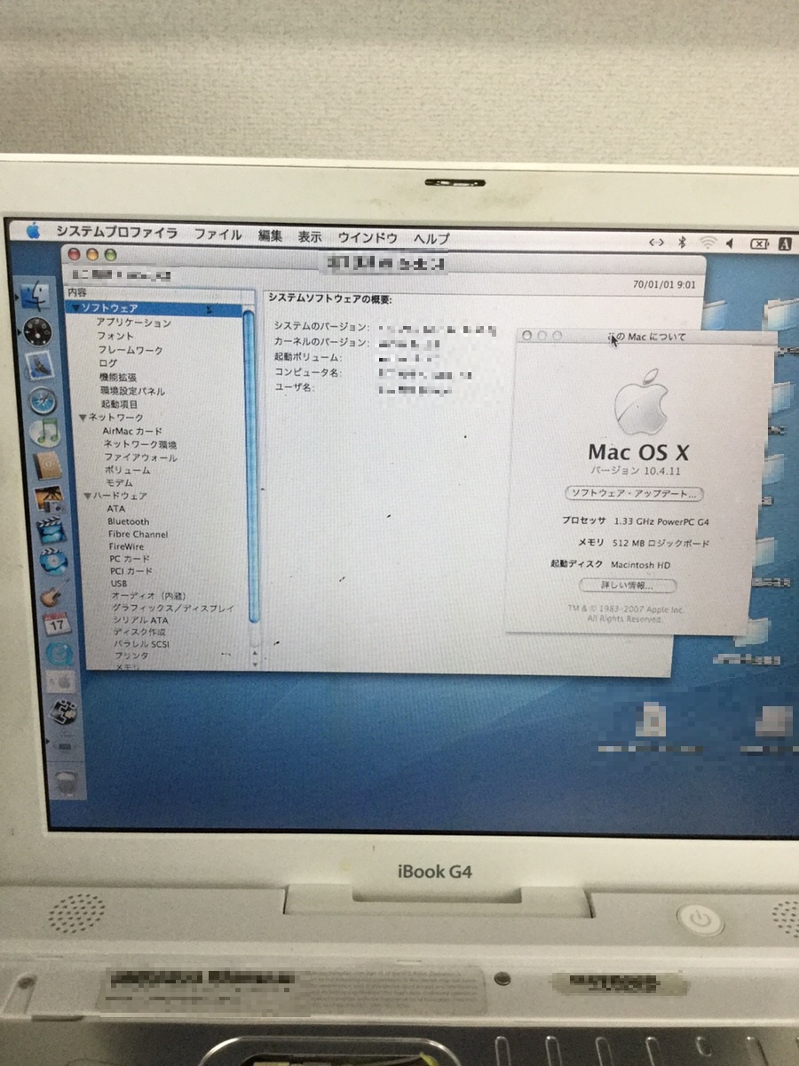Click ソフトウェア・アップデート... button
799x1066 pixels.
click(635, 493)
